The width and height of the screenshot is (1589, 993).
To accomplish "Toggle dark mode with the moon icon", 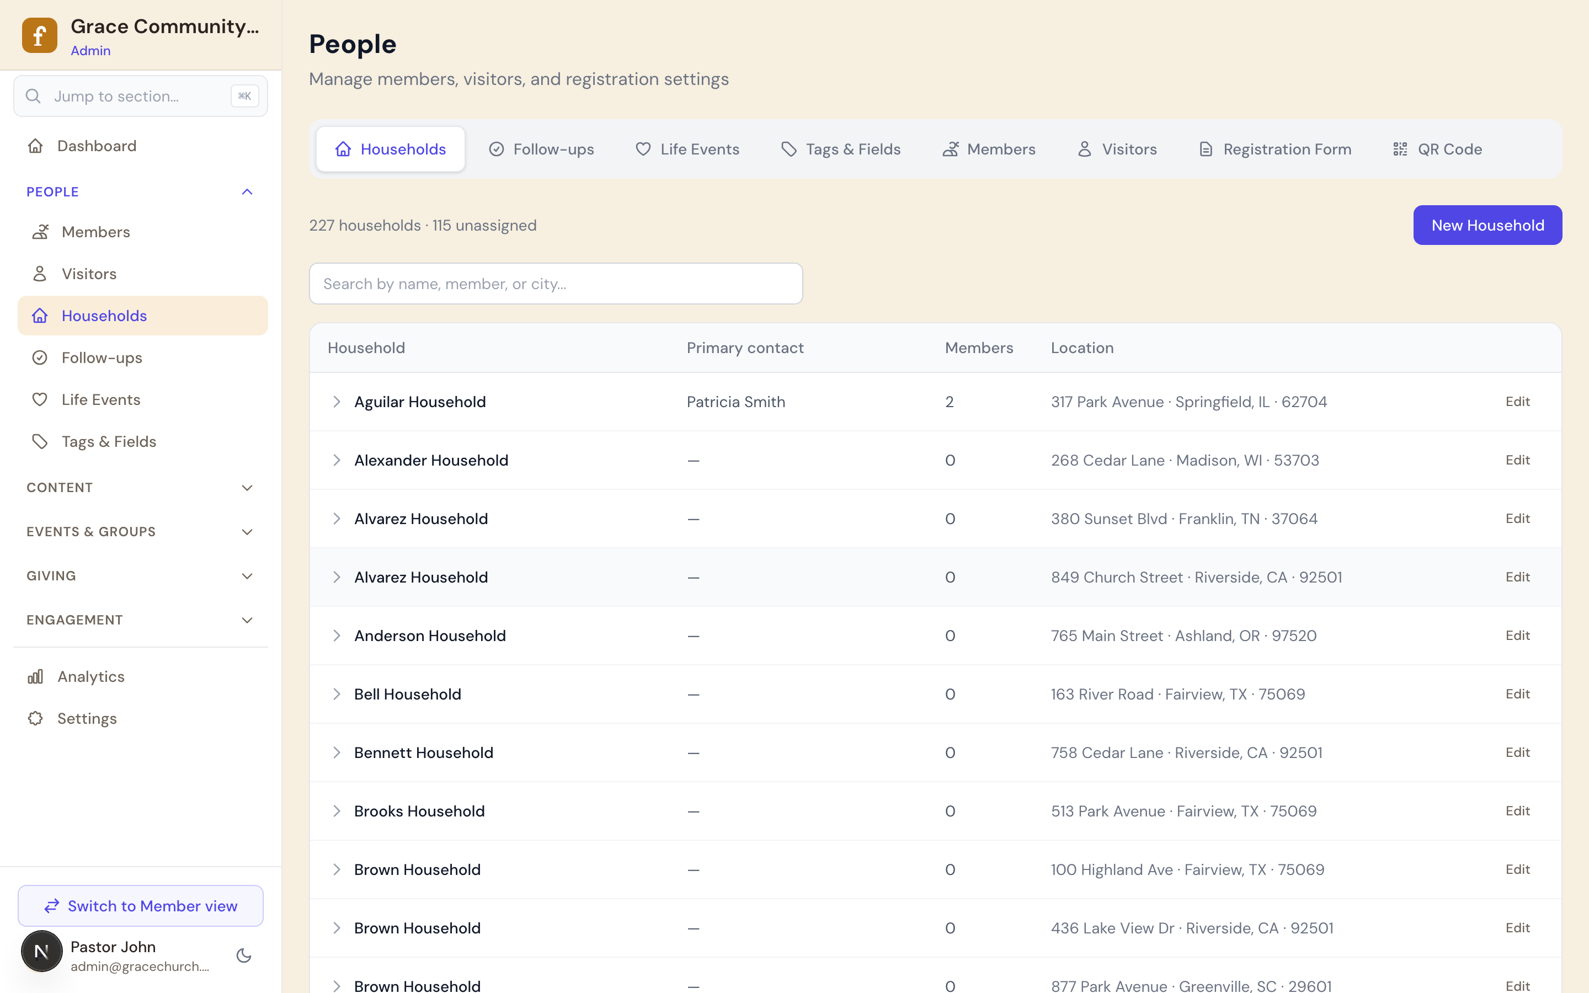I will [x=244, y=955].
